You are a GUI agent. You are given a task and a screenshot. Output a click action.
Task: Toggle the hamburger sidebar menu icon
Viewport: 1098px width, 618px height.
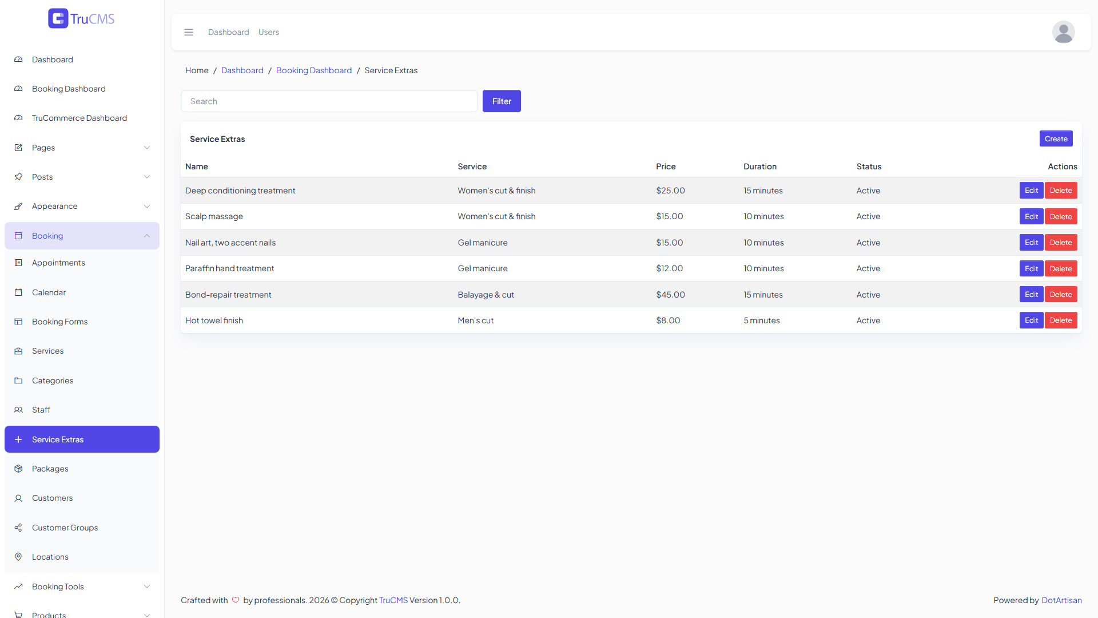click(189, 32)
